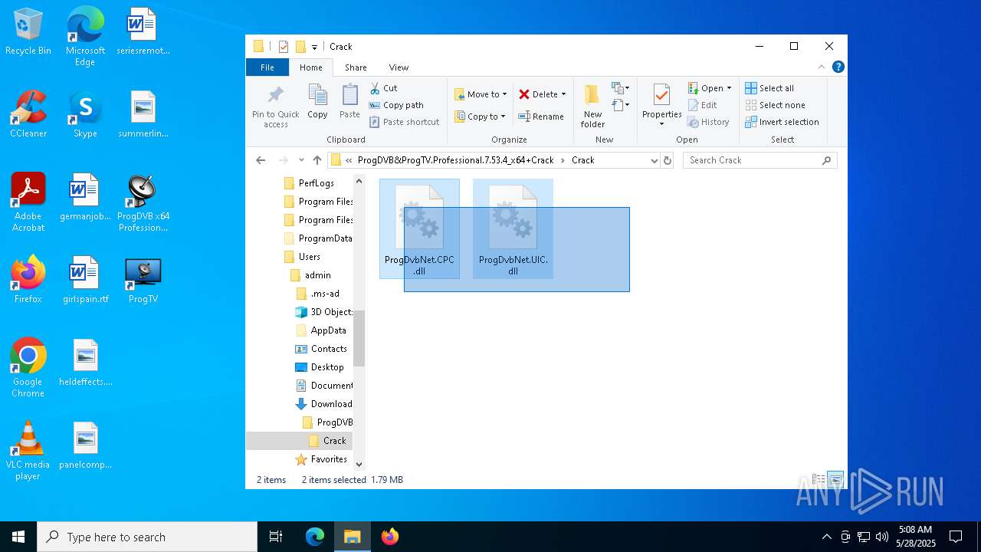Viewport: 981px width, 552px height.
Task: Open ProgTV desktop shortcut
Action: click(143, 281)
